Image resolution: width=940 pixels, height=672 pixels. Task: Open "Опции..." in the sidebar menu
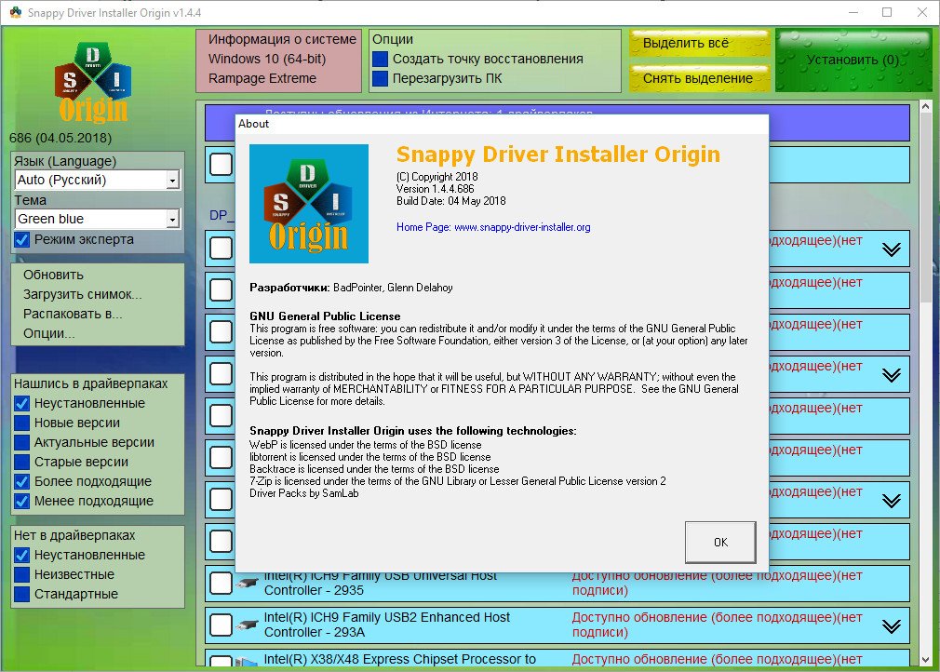click(49, 333)
